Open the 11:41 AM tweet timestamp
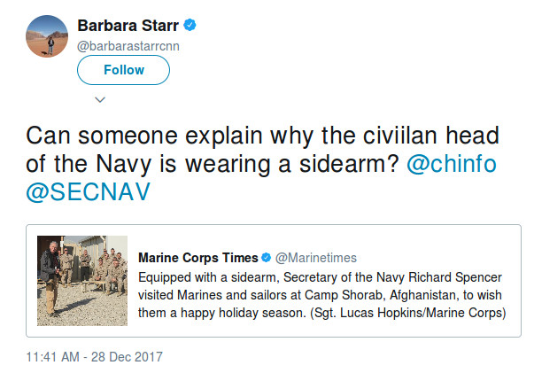The image size is (534, 373). 54,357
